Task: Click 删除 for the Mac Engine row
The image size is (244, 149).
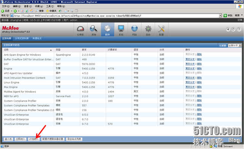Action: 199,87
